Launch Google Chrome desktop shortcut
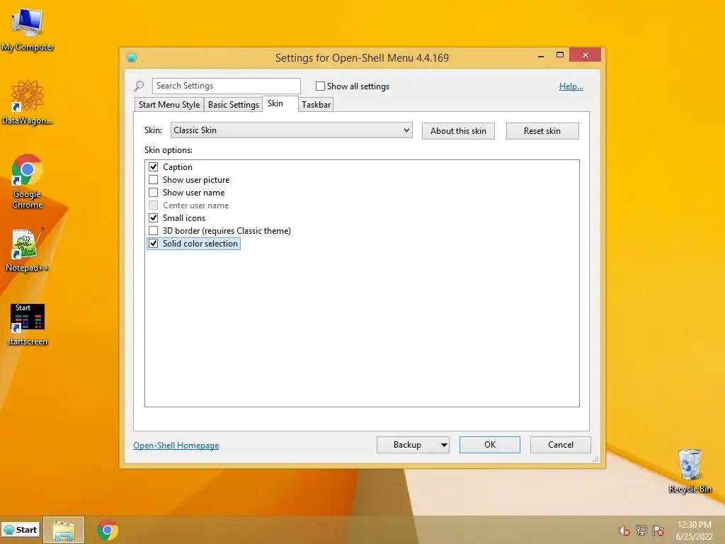Image resolution: width=725 pixels, height=544 pixels. 28,181
